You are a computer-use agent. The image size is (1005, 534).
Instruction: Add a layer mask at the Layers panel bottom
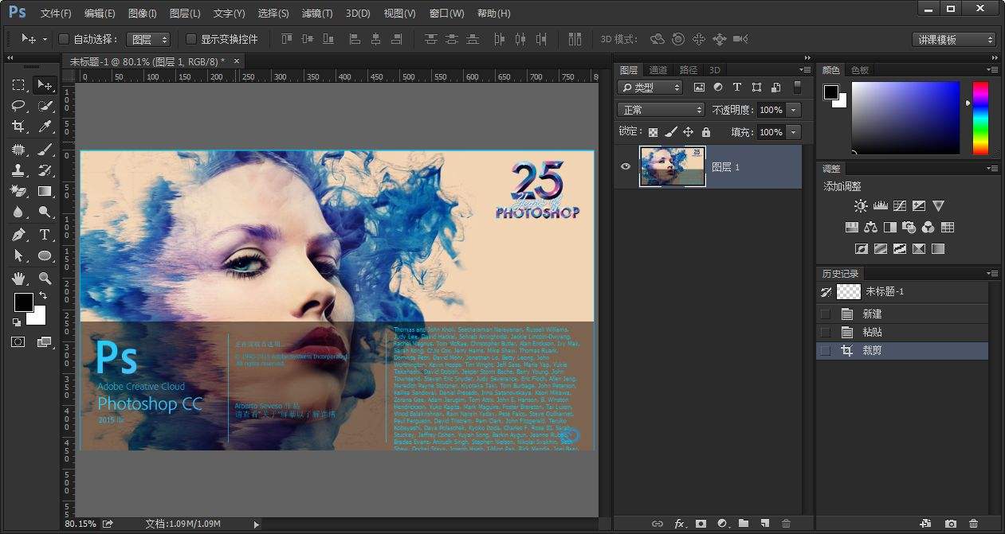(x=701, y=524)
